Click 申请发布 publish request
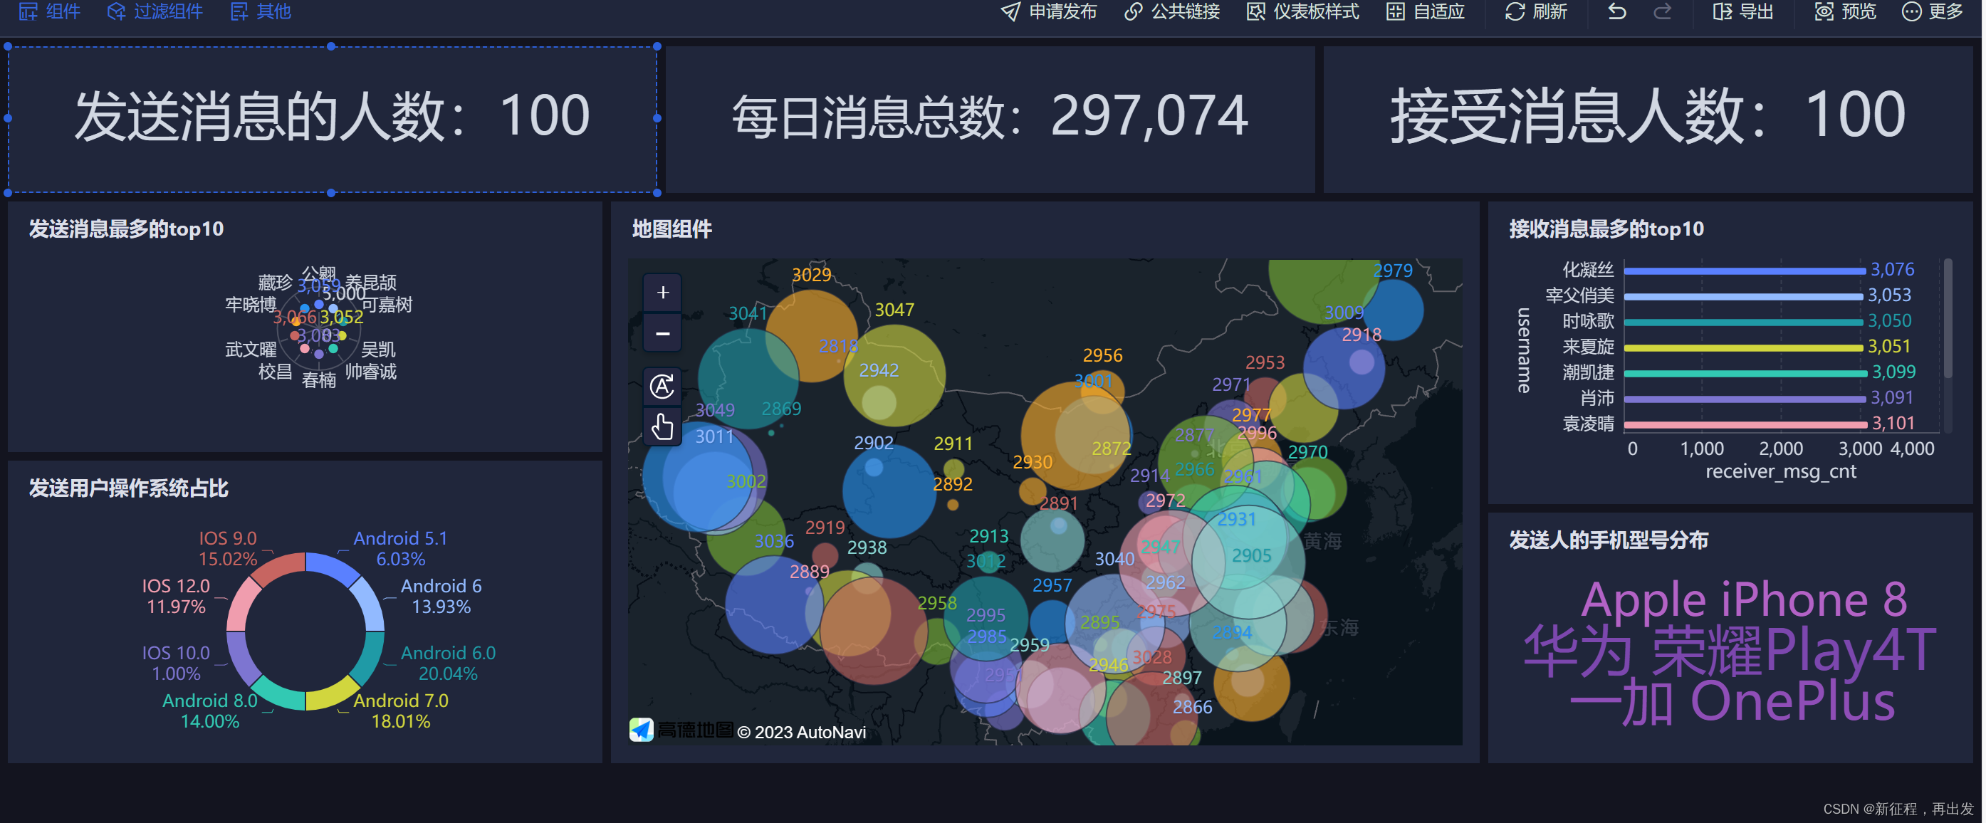 point(1048,11)
